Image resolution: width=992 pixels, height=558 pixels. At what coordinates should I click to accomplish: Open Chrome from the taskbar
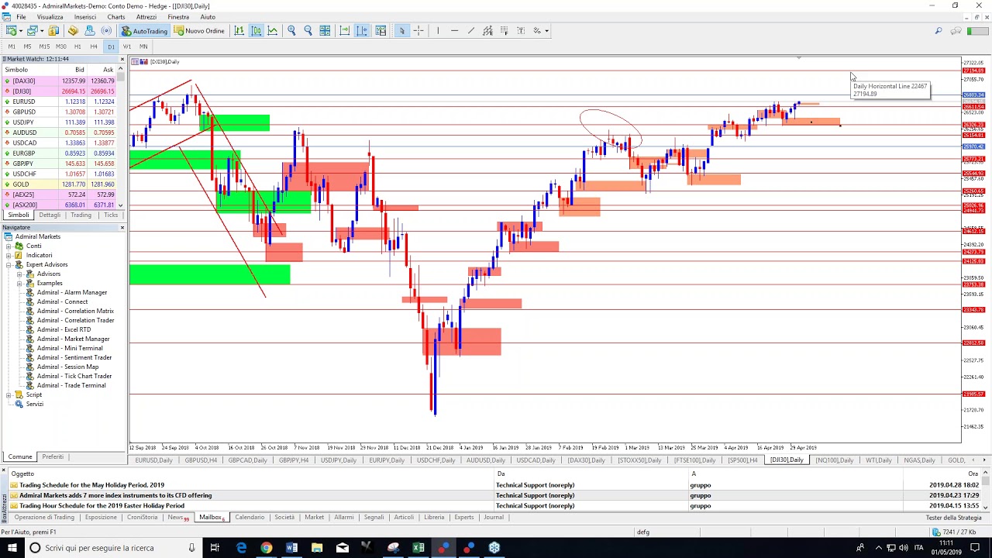267,548
